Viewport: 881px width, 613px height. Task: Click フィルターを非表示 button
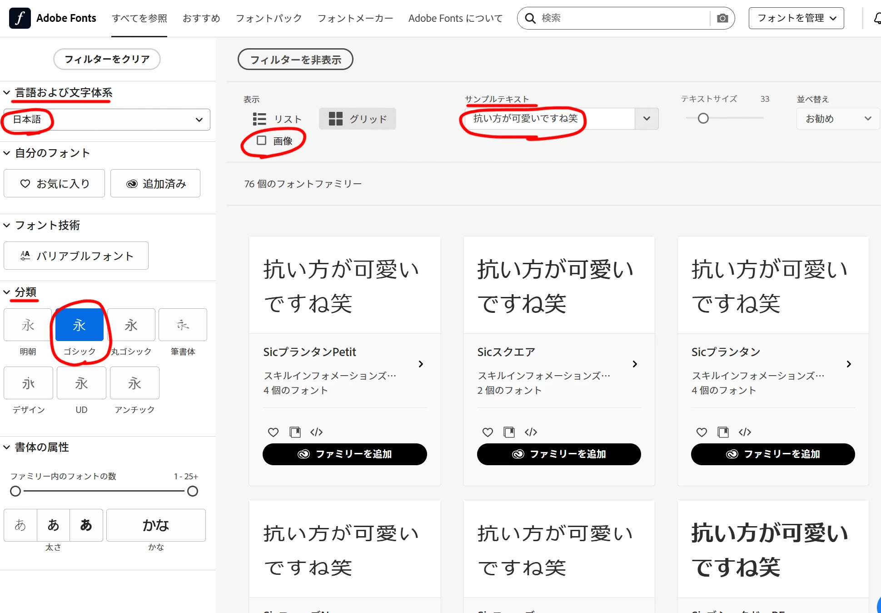[295, 60]
